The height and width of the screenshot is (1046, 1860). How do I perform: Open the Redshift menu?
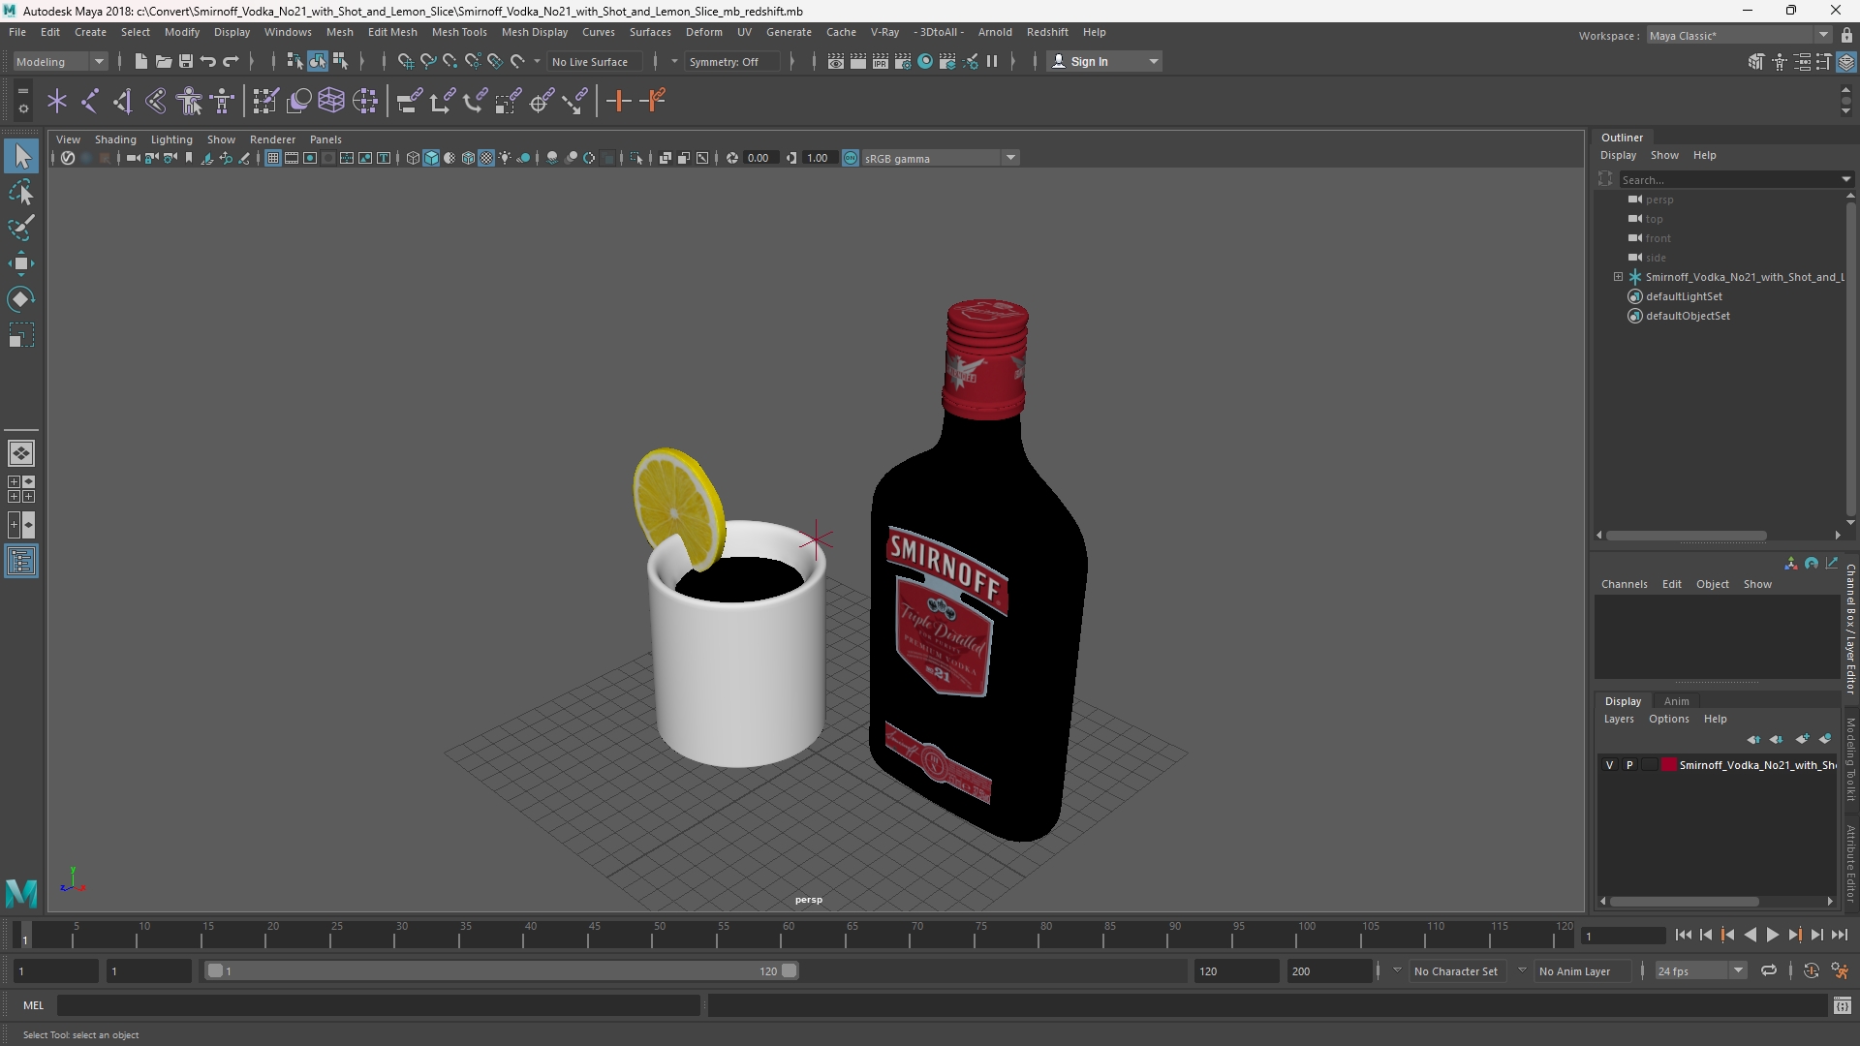[1047, 32]
